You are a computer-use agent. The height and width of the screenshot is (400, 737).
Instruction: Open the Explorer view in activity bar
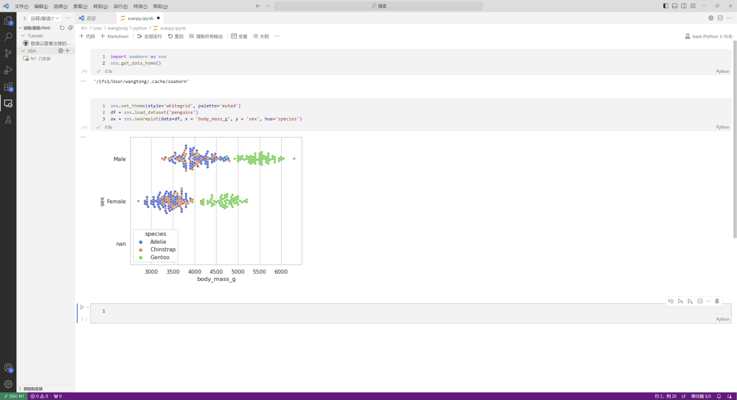[8, 20]
